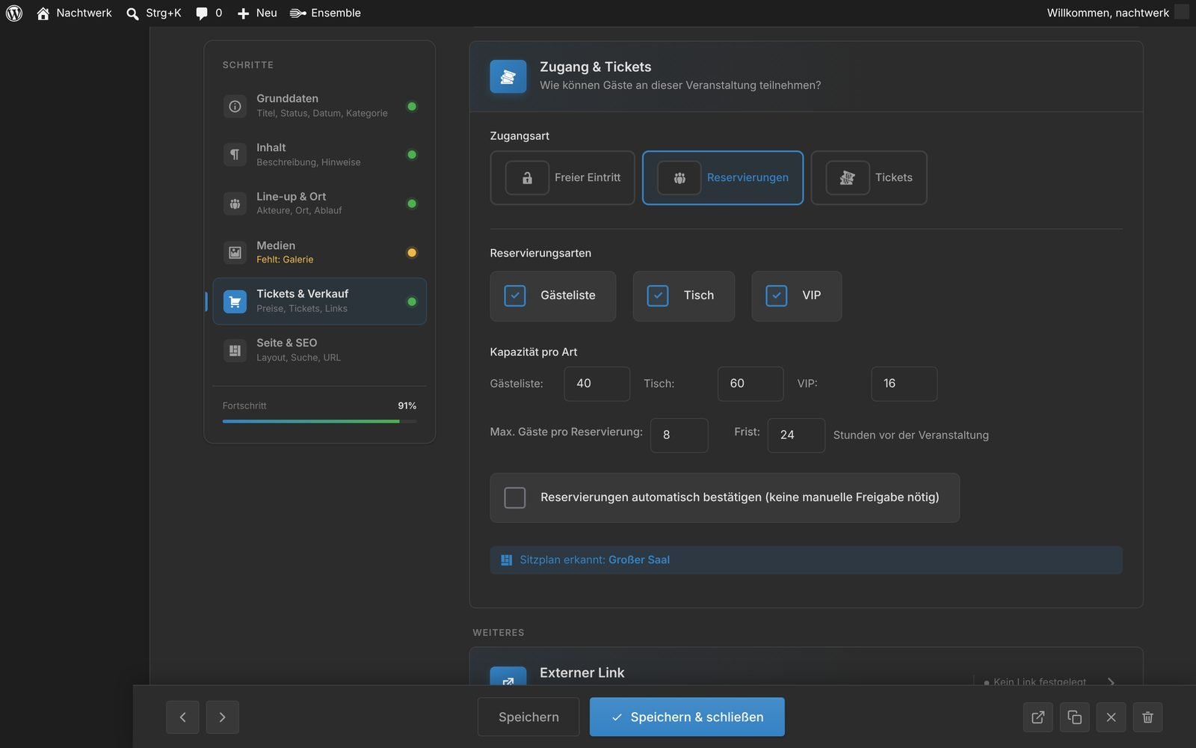Open the Line-up & Ort step

[x=319, y=203]
